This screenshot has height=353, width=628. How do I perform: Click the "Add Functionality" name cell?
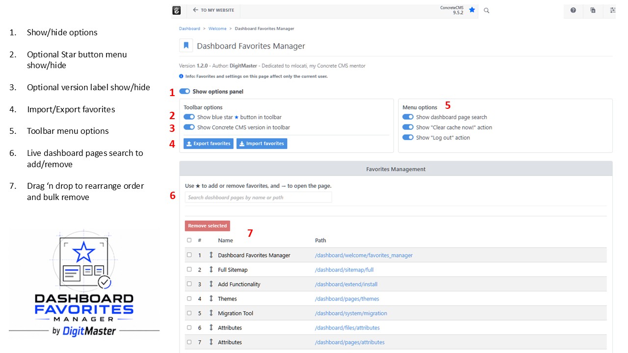(x=239, y=284)
